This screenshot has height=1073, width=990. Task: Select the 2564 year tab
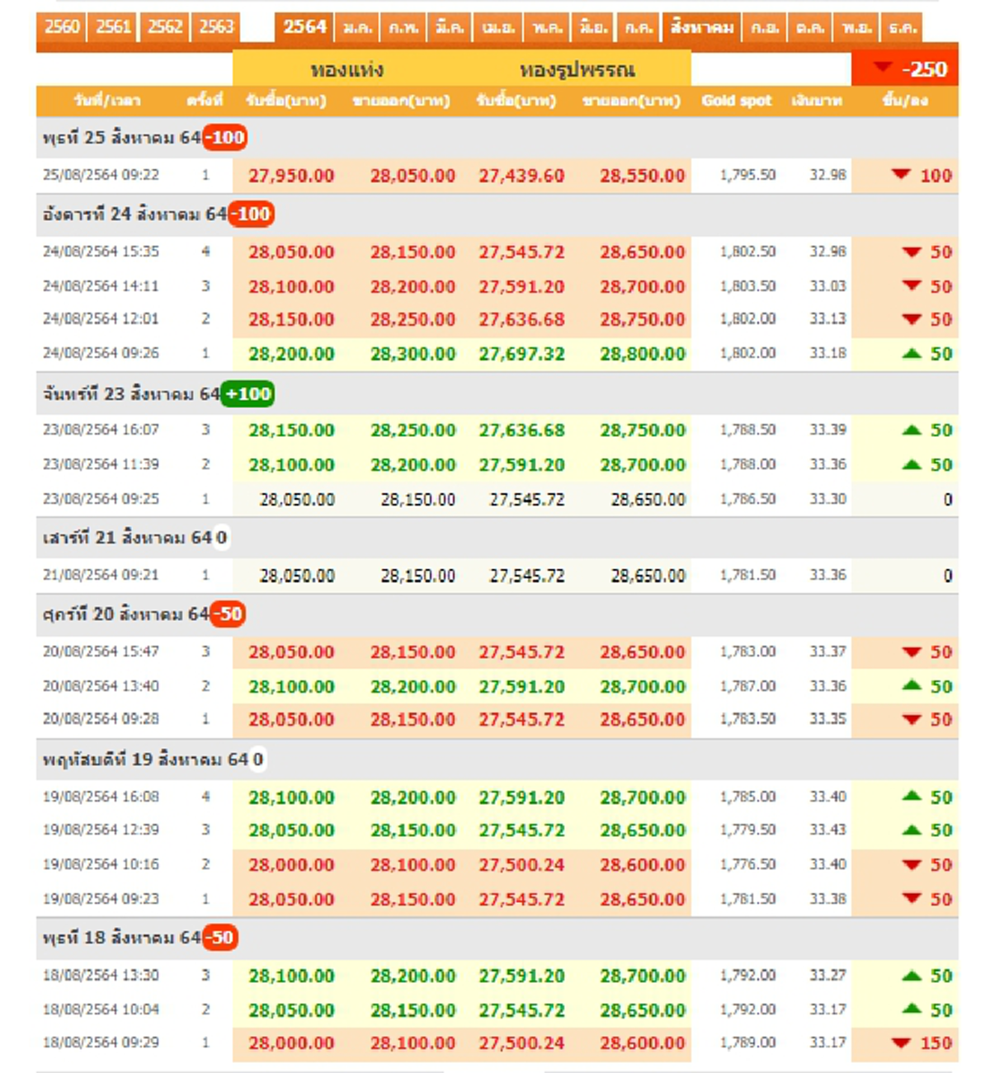pyautogui.click(x=304, y=27)
